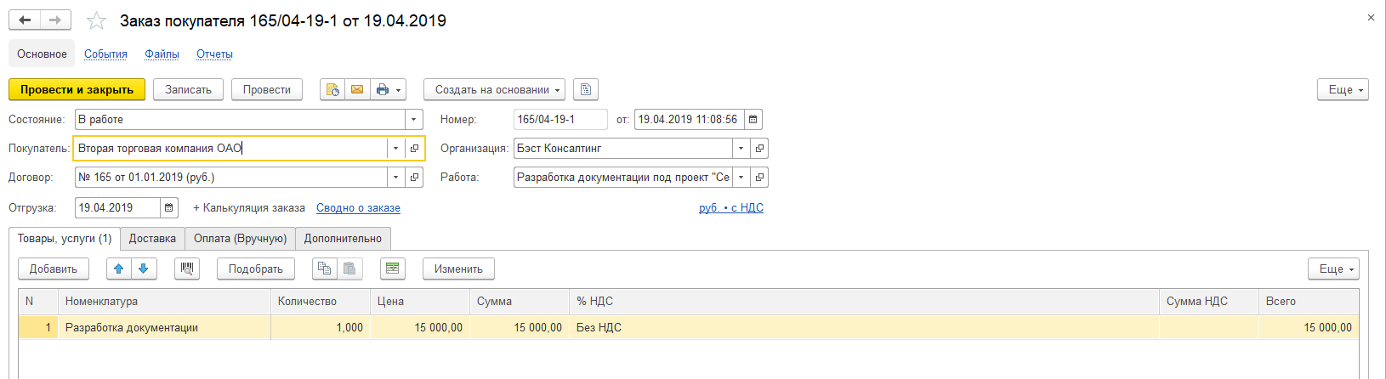Expand the Организация dropdown list

click(741, 148)
